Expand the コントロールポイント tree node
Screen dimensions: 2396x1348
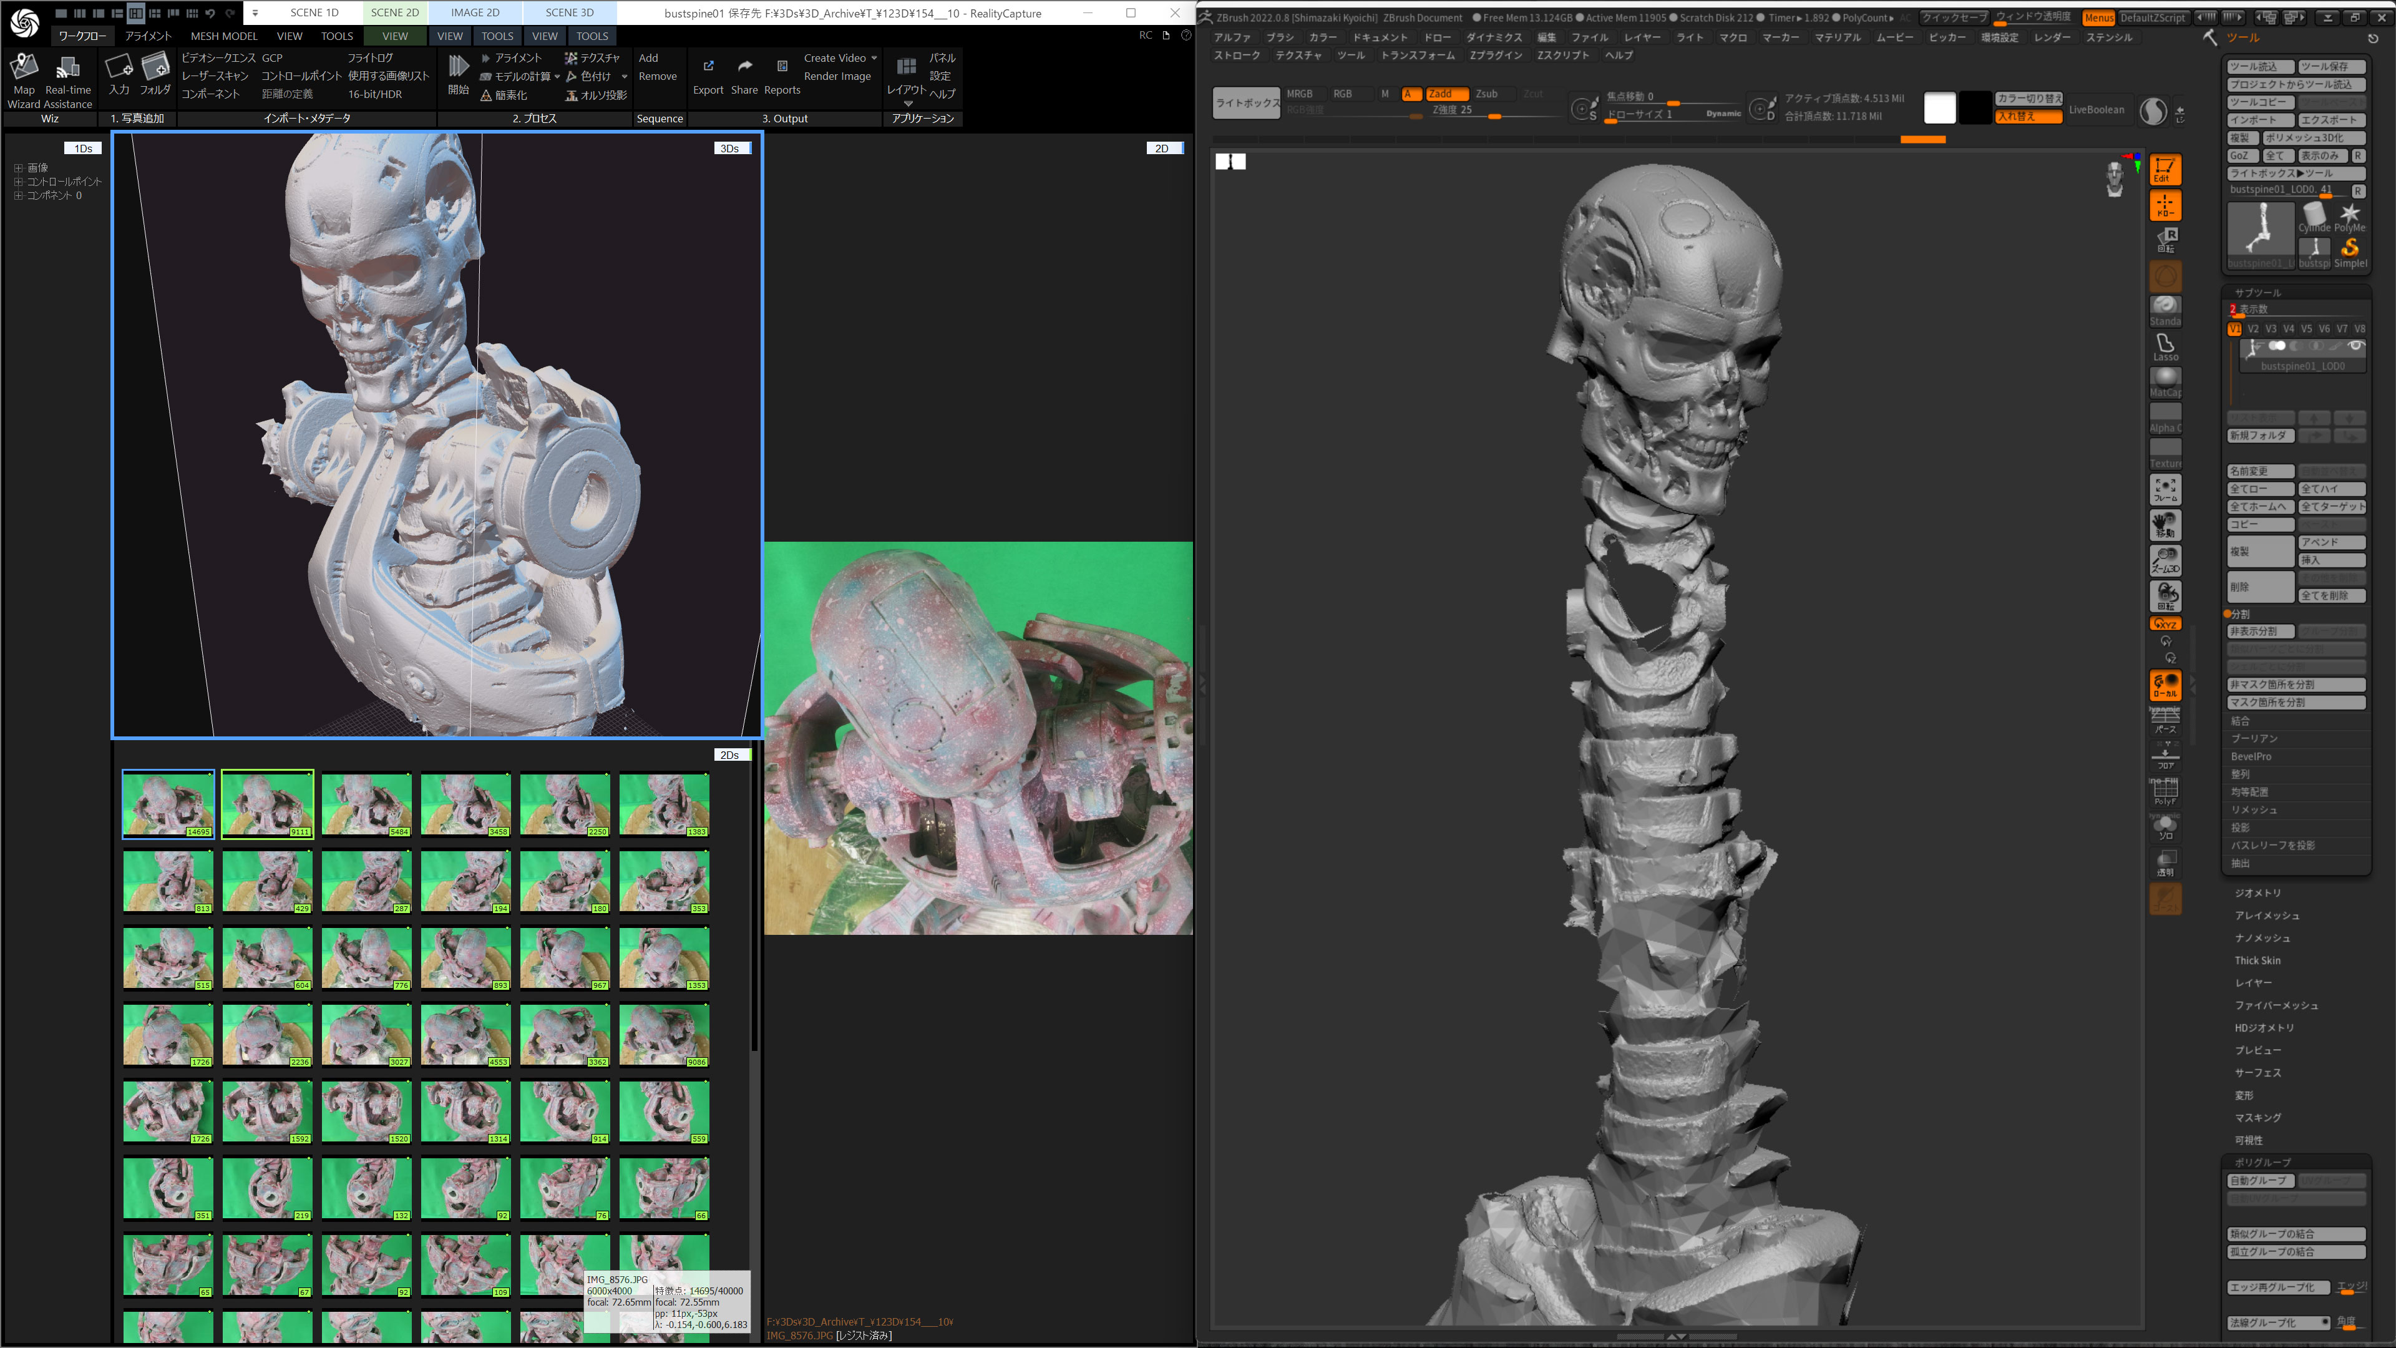click(x=17, y=182)
